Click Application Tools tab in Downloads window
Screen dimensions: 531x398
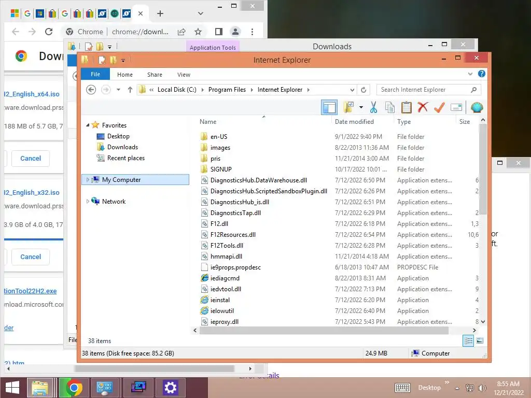click(x=213, y=48)
